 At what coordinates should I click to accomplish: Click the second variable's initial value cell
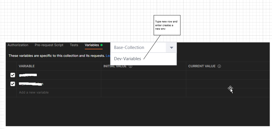[143, 84]
